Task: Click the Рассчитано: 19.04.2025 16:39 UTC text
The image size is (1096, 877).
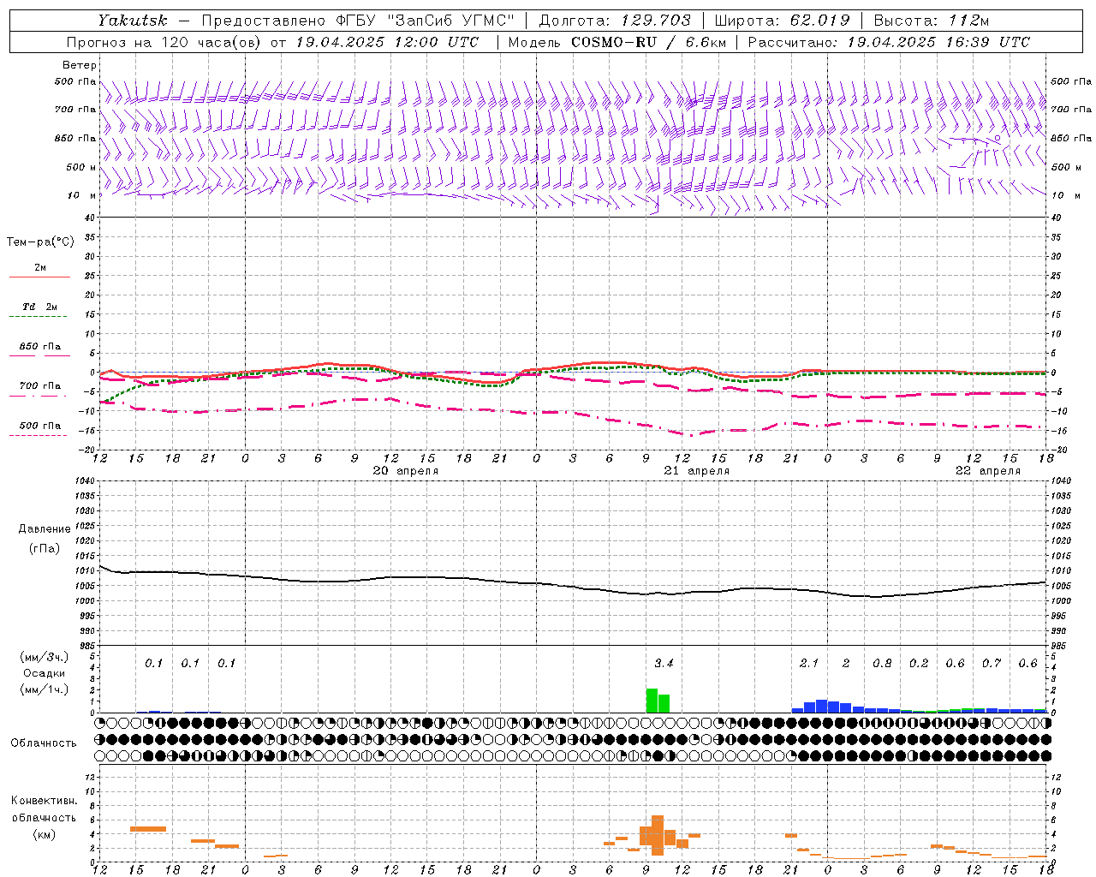Action: click(889, 42)
